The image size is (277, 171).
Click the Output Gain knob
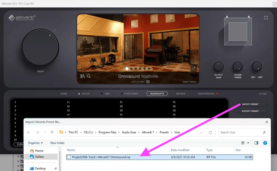(218, 67)
